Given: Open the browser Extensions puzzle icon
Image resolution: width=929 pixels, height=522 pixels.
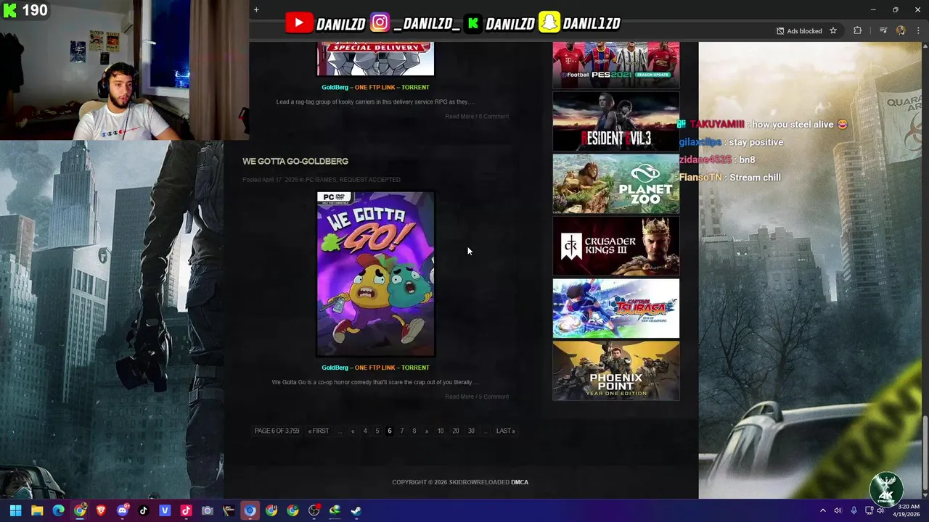Looking at the screenshot, I should 858,30.
